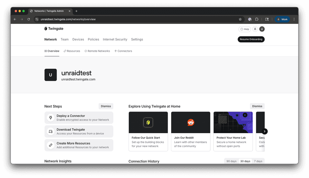309x178 pixels.
Task: Select the 90 days connection history range
Action: click(231, 161)
